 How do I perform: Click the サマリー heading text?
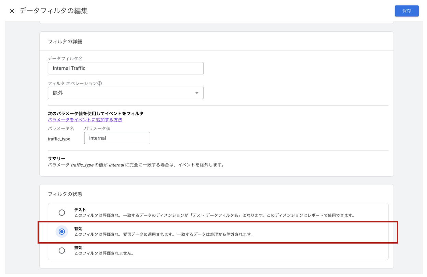(x=56, y=159)
